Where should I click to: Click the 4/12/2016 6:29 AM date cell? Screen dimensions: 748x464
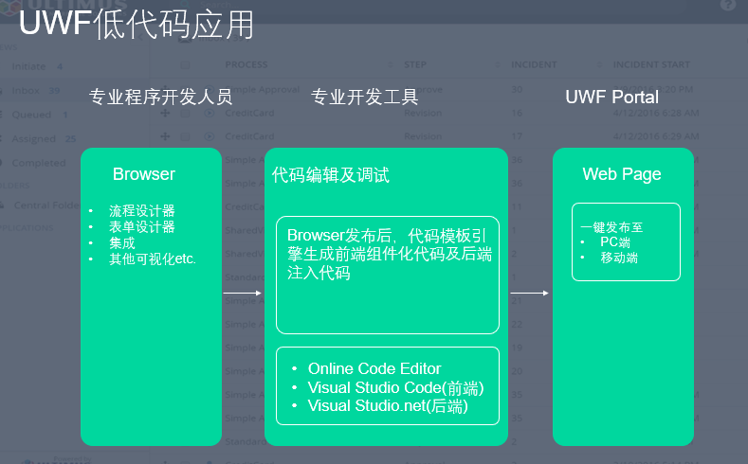click(x=656, y=136)
